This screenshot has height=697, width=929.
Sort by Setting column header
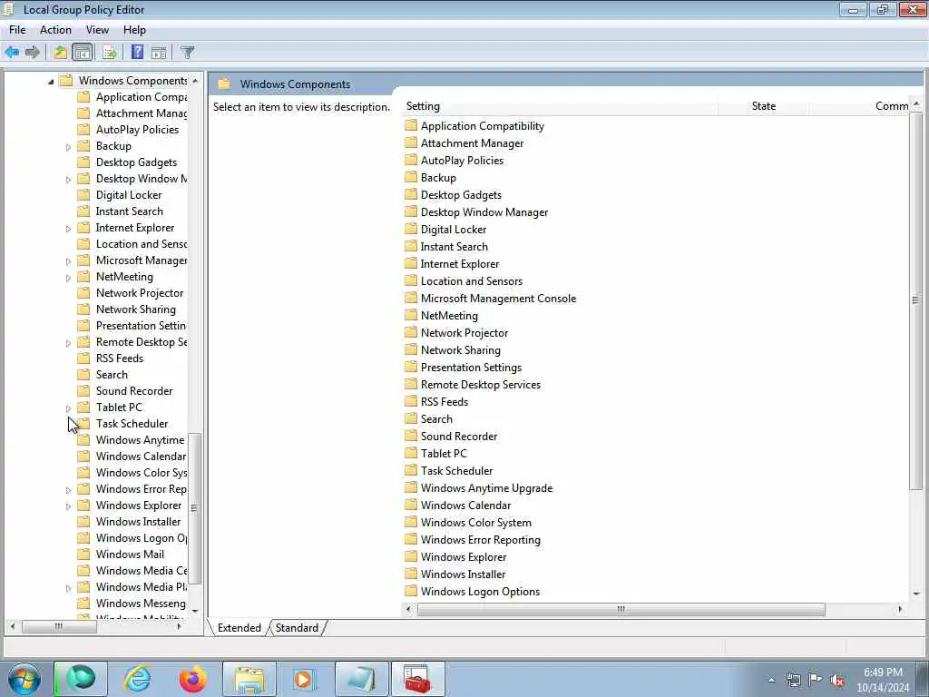coord(560,106)
